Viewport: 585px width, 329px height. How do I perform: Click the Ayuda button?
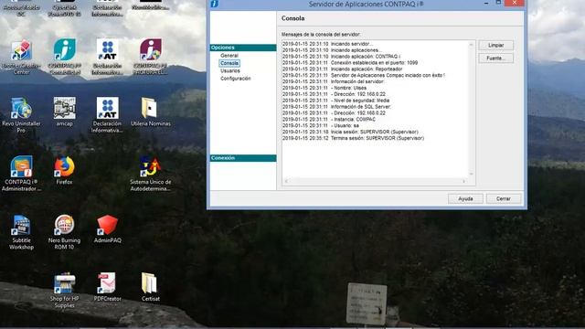coord(465,199)
